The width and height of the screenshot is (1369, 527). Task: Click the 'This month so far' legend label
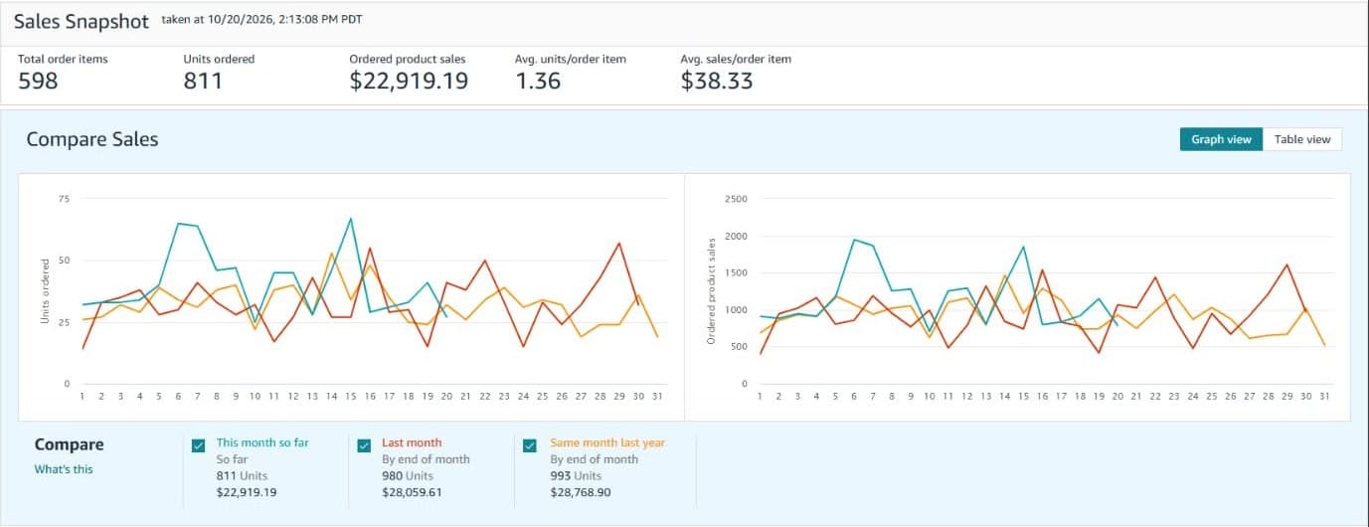(261, 443)
